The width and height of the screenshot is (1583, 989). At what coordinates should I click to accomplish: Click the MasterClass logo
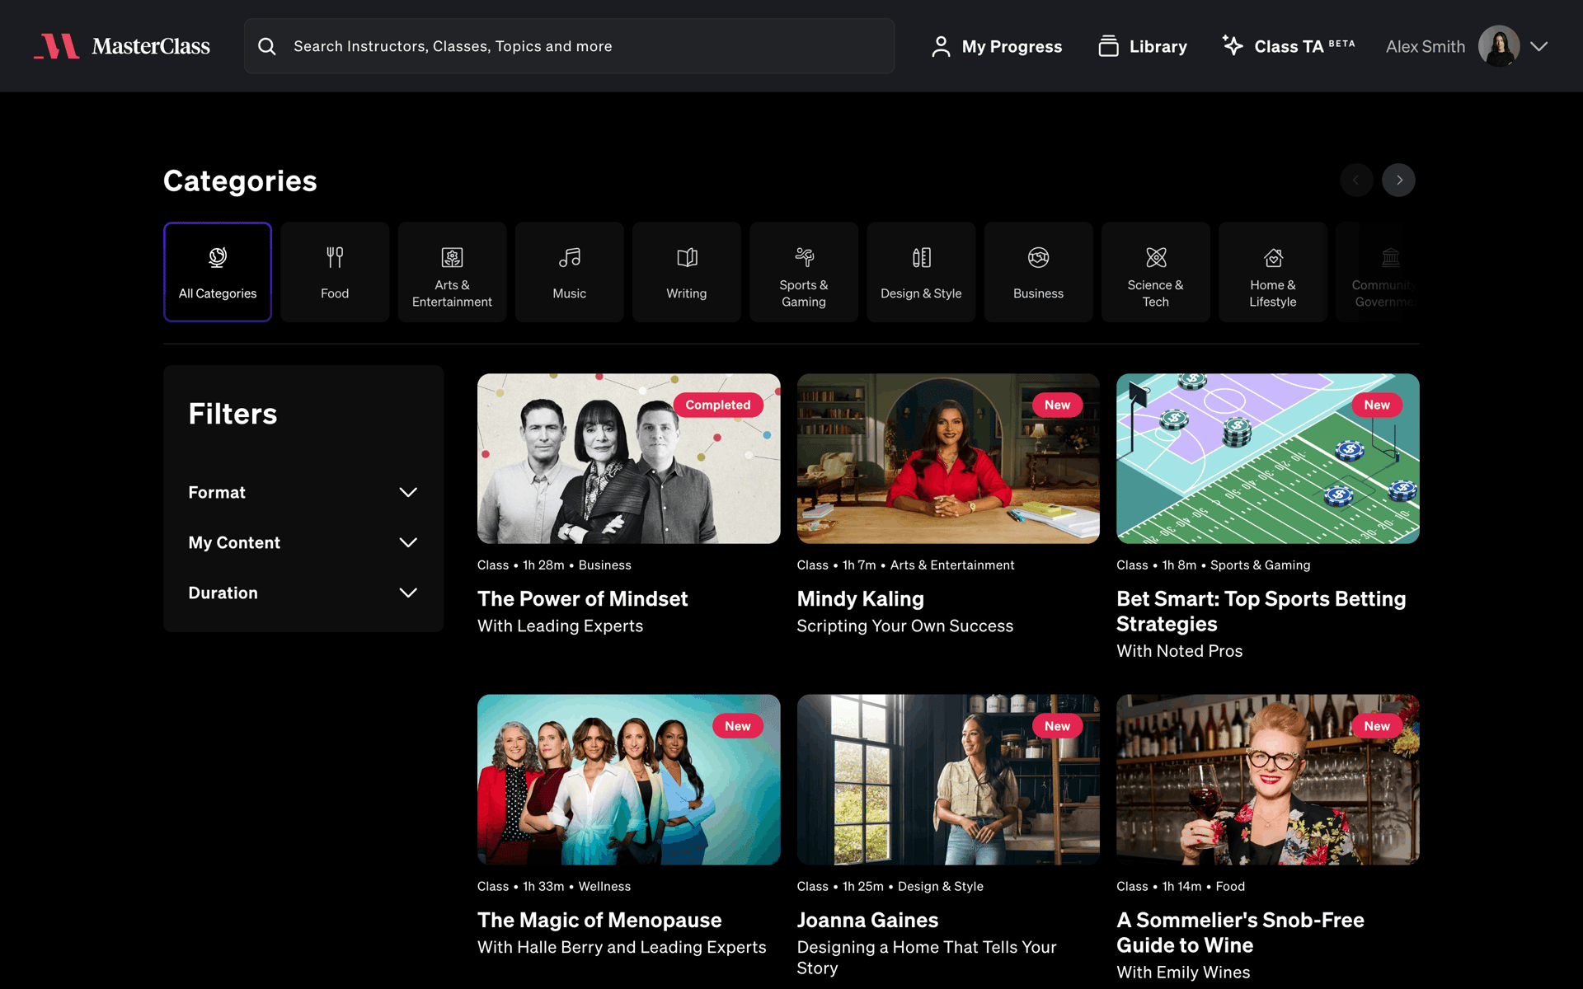pyautogui.click(x=122, y=46)
